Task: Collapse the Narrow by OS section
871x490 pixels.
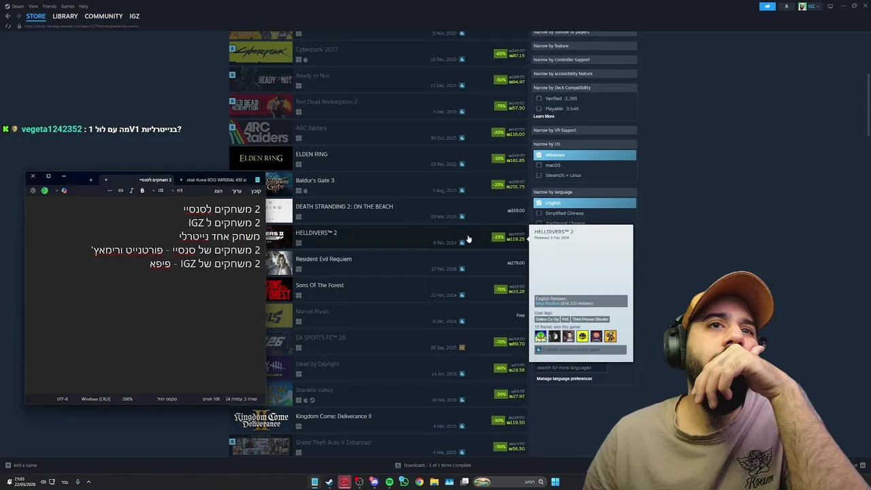Action: [x=584, y=144]
